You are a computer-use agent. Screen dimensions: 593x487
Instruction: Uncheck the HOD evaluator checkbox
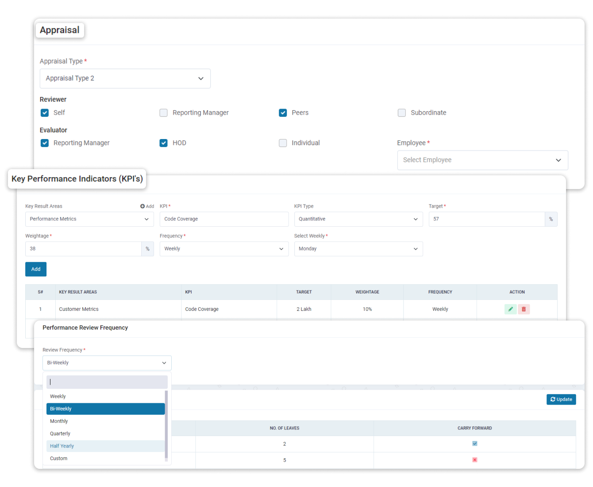(x=164, y=143)
